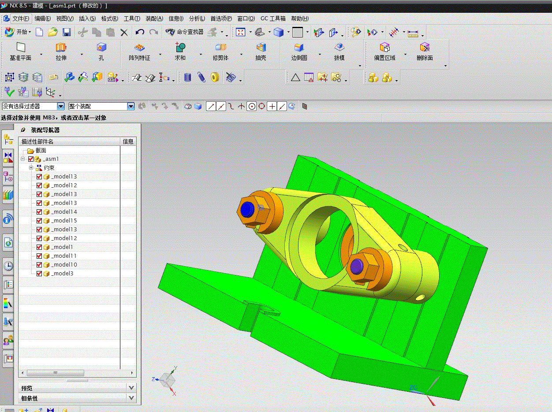Screen dimensions: 552x412
Task: Open the 拉伸 dropdown arrow
Action: click(x=82, y=54)
